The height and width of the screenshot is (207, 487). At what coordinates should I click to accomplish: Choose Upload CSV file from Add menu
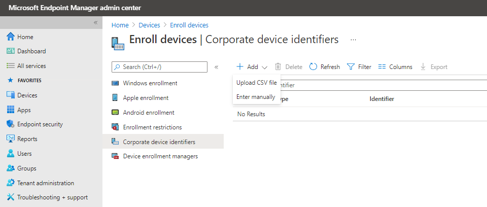coord(257,82)
